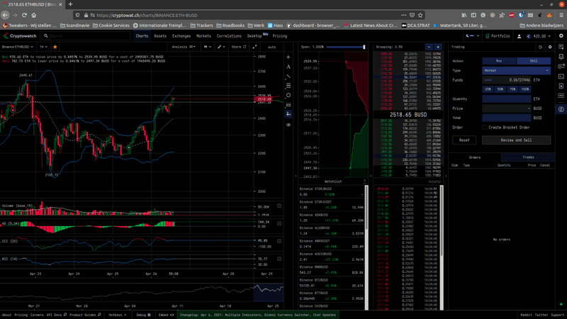Screen dimensions: 567x319
Task: Open the alerts bell in right sidebar
Action: pos(561,57)
